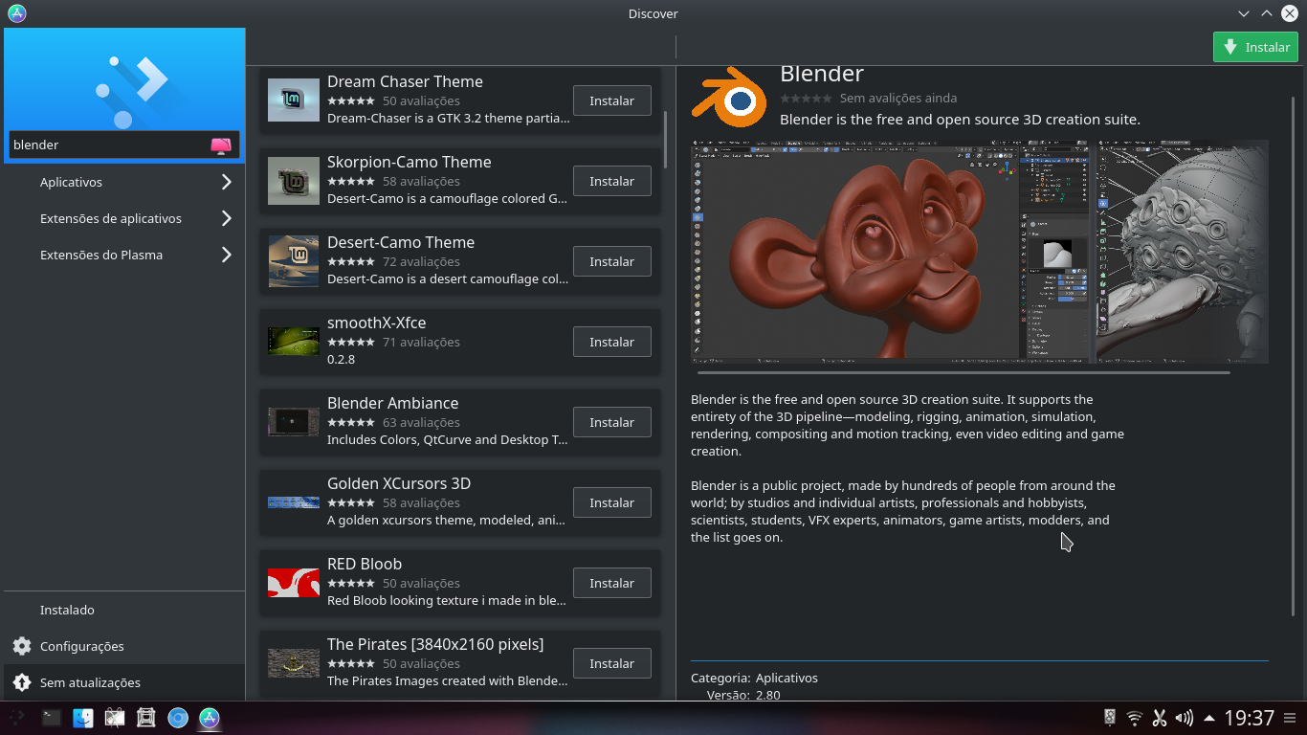Click the Golden XCursors 3D title
The width and height of the screenshot is (1307, 735).
[399, 483]
